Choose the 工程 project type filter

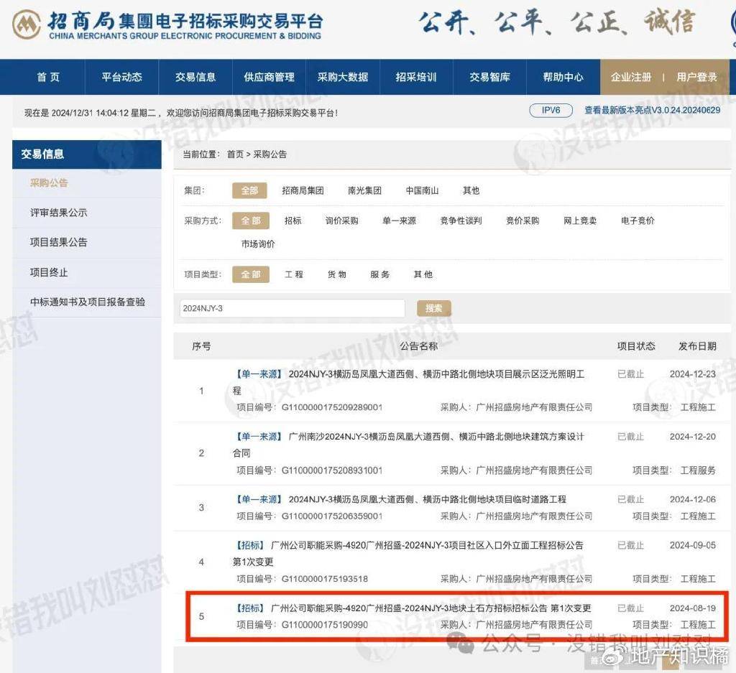(294, 274)
